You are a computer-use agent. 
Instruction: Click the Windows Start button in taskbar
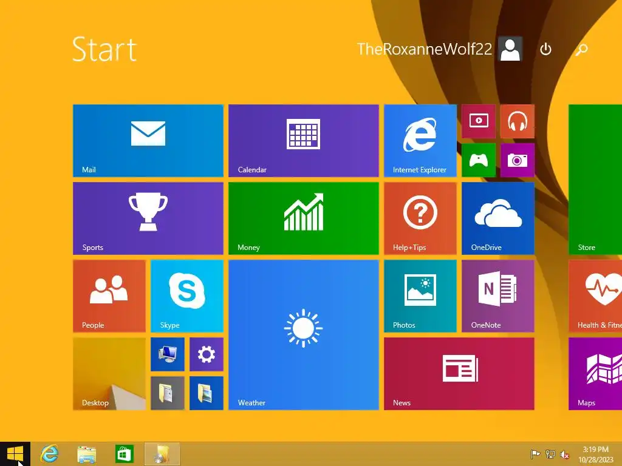[x=15, y=454]
